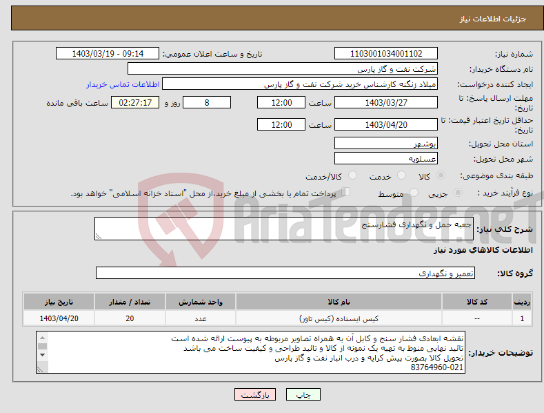Click the بازگشت (back) button
Screen dimensions: 544x413
(x=255, y=394)
